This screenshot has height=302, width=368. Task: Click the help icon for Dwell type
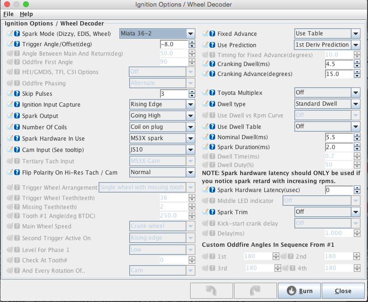coord(212,104)
